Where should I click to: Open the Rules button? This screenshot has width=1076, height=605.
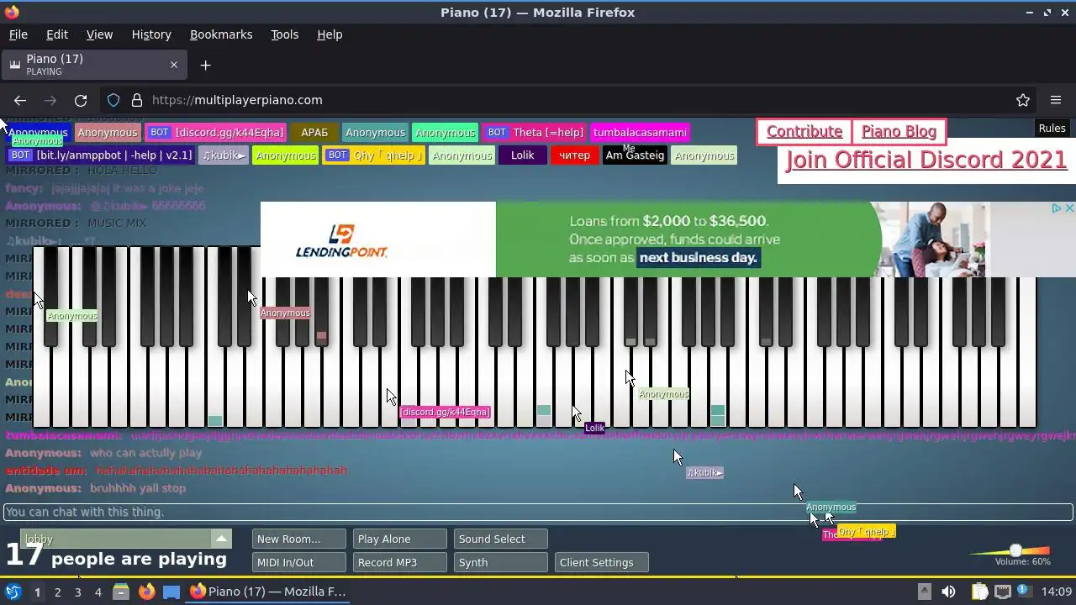tap(1052, 129)
